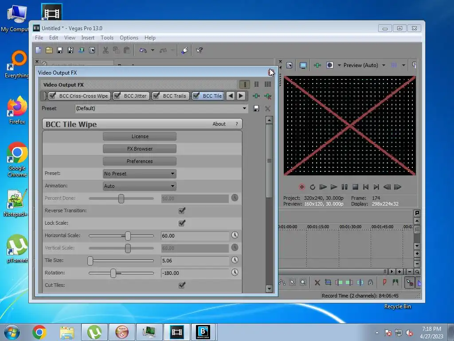
Task: Click the What's This help icon
Action: click(199, 50)
